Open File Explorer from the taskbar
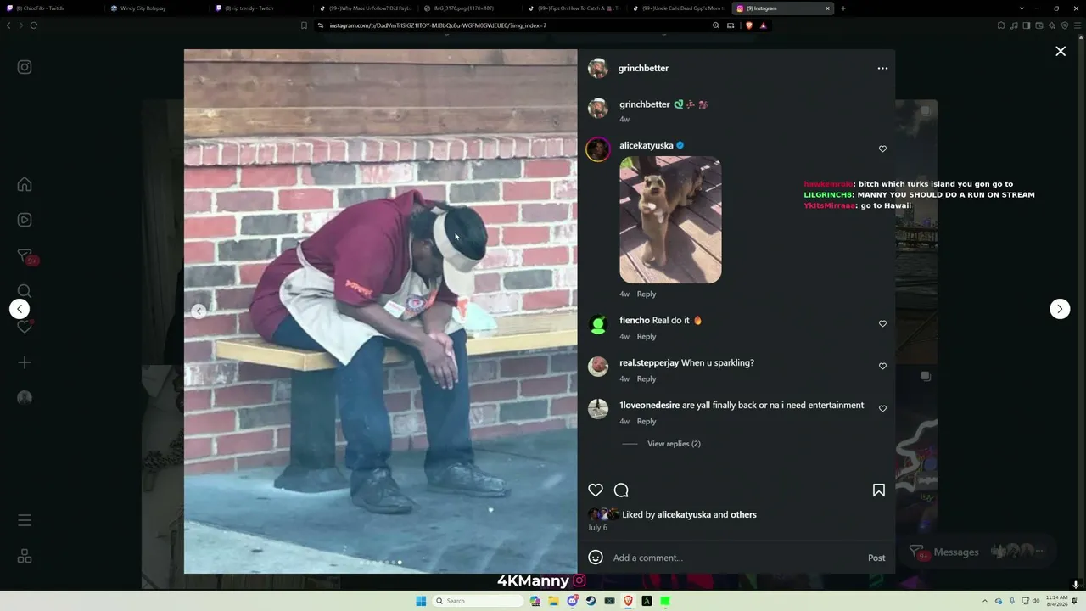The height and width of the screenshot is (611, 1086). click(x=553, y=601)
